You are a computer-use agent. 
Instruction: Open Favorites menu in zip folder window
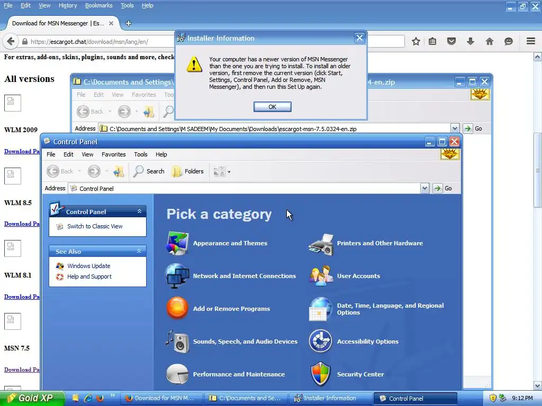[x=144, y=95]
